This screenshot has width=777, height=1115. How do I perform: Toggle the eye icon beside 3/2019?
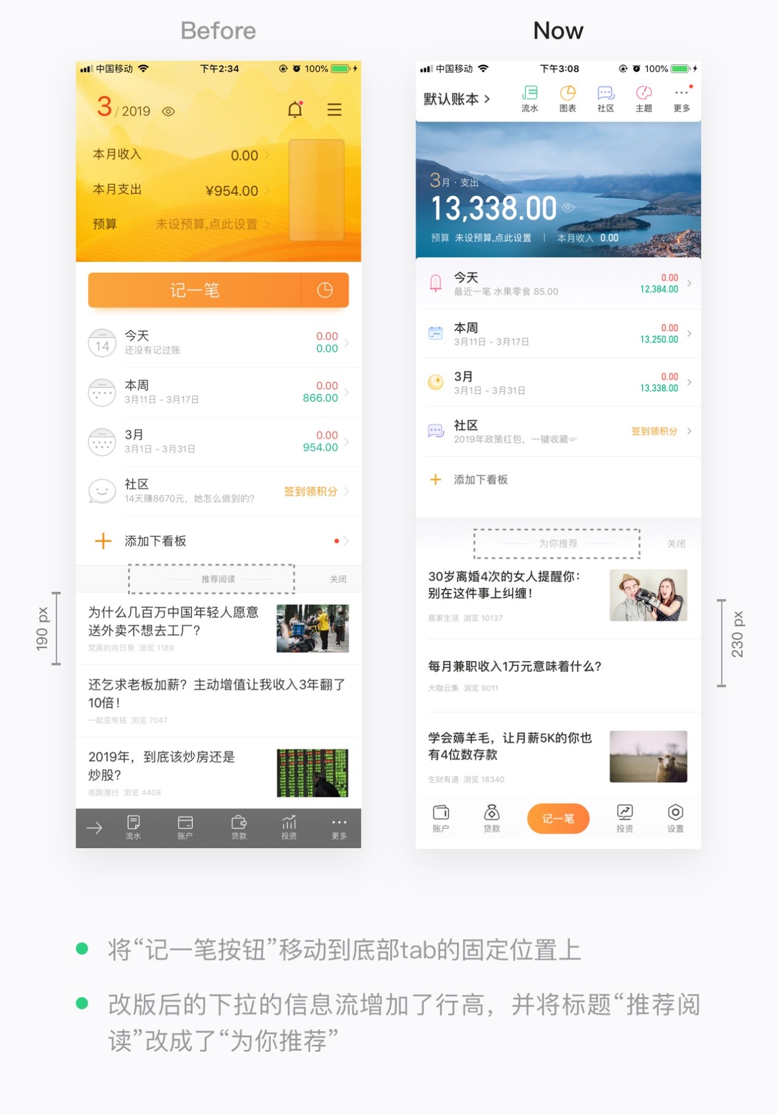pos(168,112)
